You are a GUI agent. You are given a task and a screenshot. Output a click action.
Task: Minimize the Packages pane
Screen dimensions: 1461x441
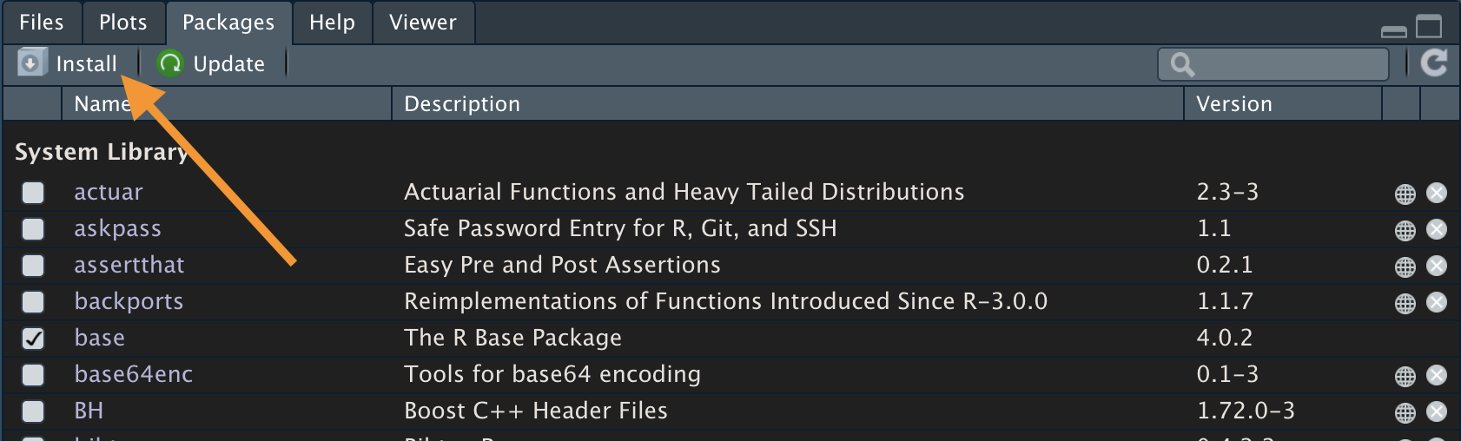(x=1393, y=31)
